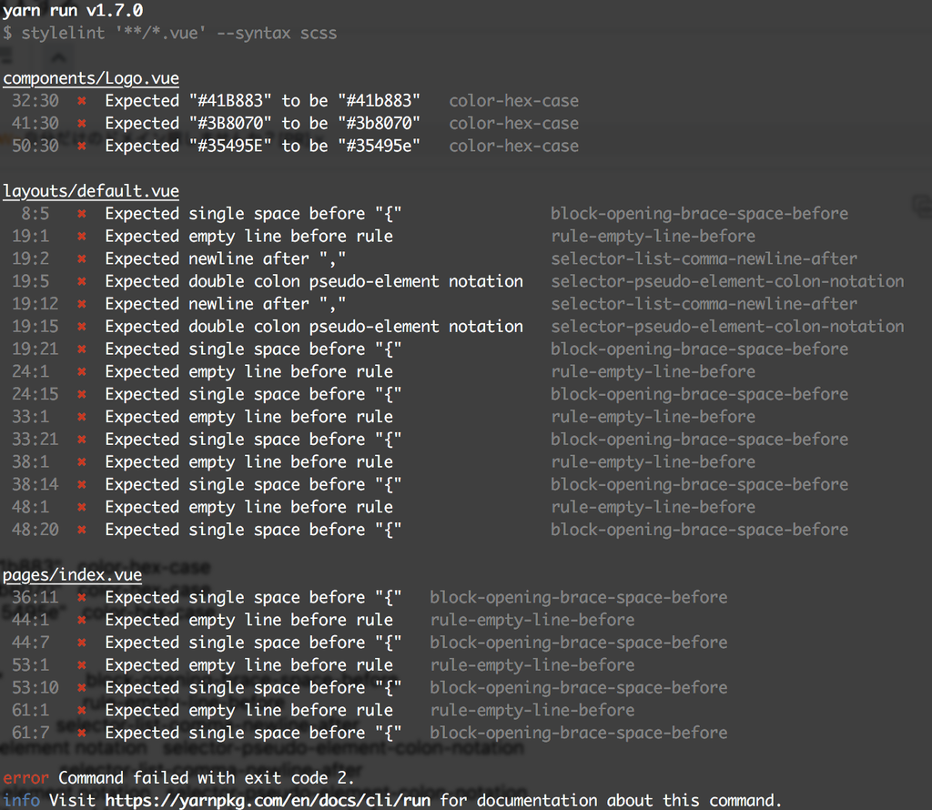Click the line number 33:21
Image resolution: width=932 pixels, height=810 pixels.
pyautogui.click(x=35, y=440)
